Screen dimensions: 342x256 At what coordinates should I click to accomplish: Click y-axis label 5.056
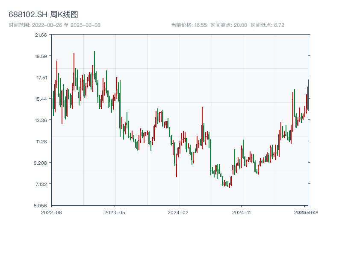(40, 206)
